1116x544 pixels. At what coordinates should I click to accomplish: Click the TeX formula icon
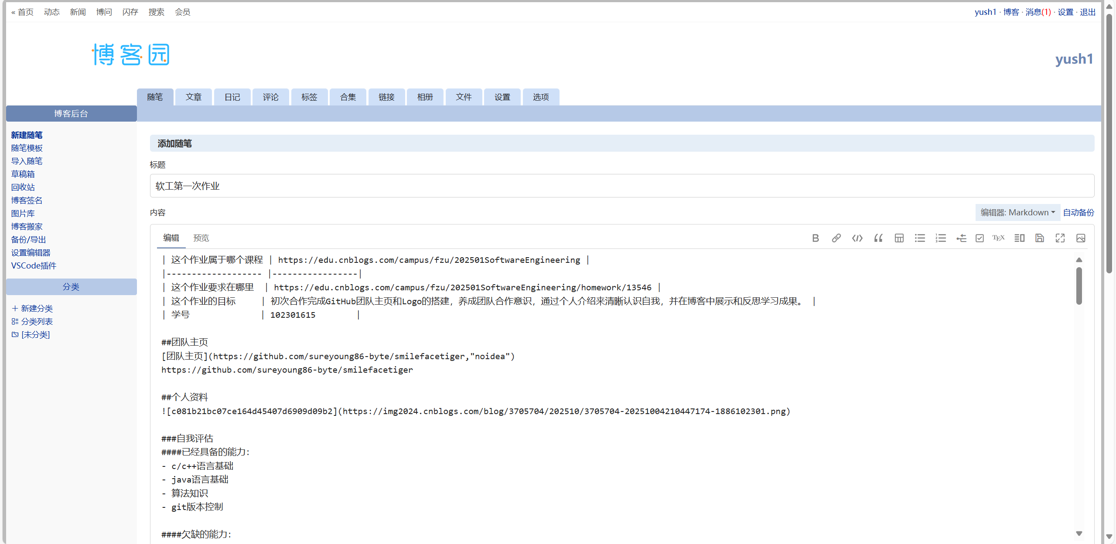(998, 238)
